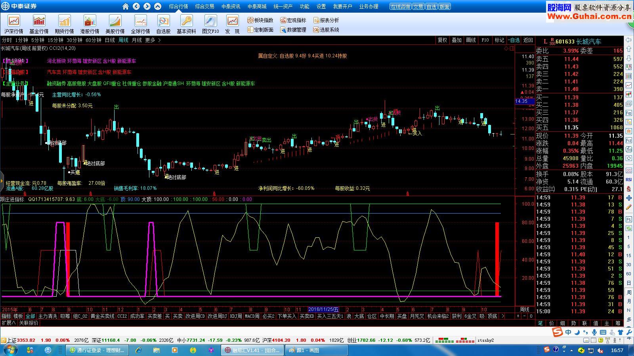Open Windows Start button
Viewport: 634px width, 356px height.
click(10, 350)
